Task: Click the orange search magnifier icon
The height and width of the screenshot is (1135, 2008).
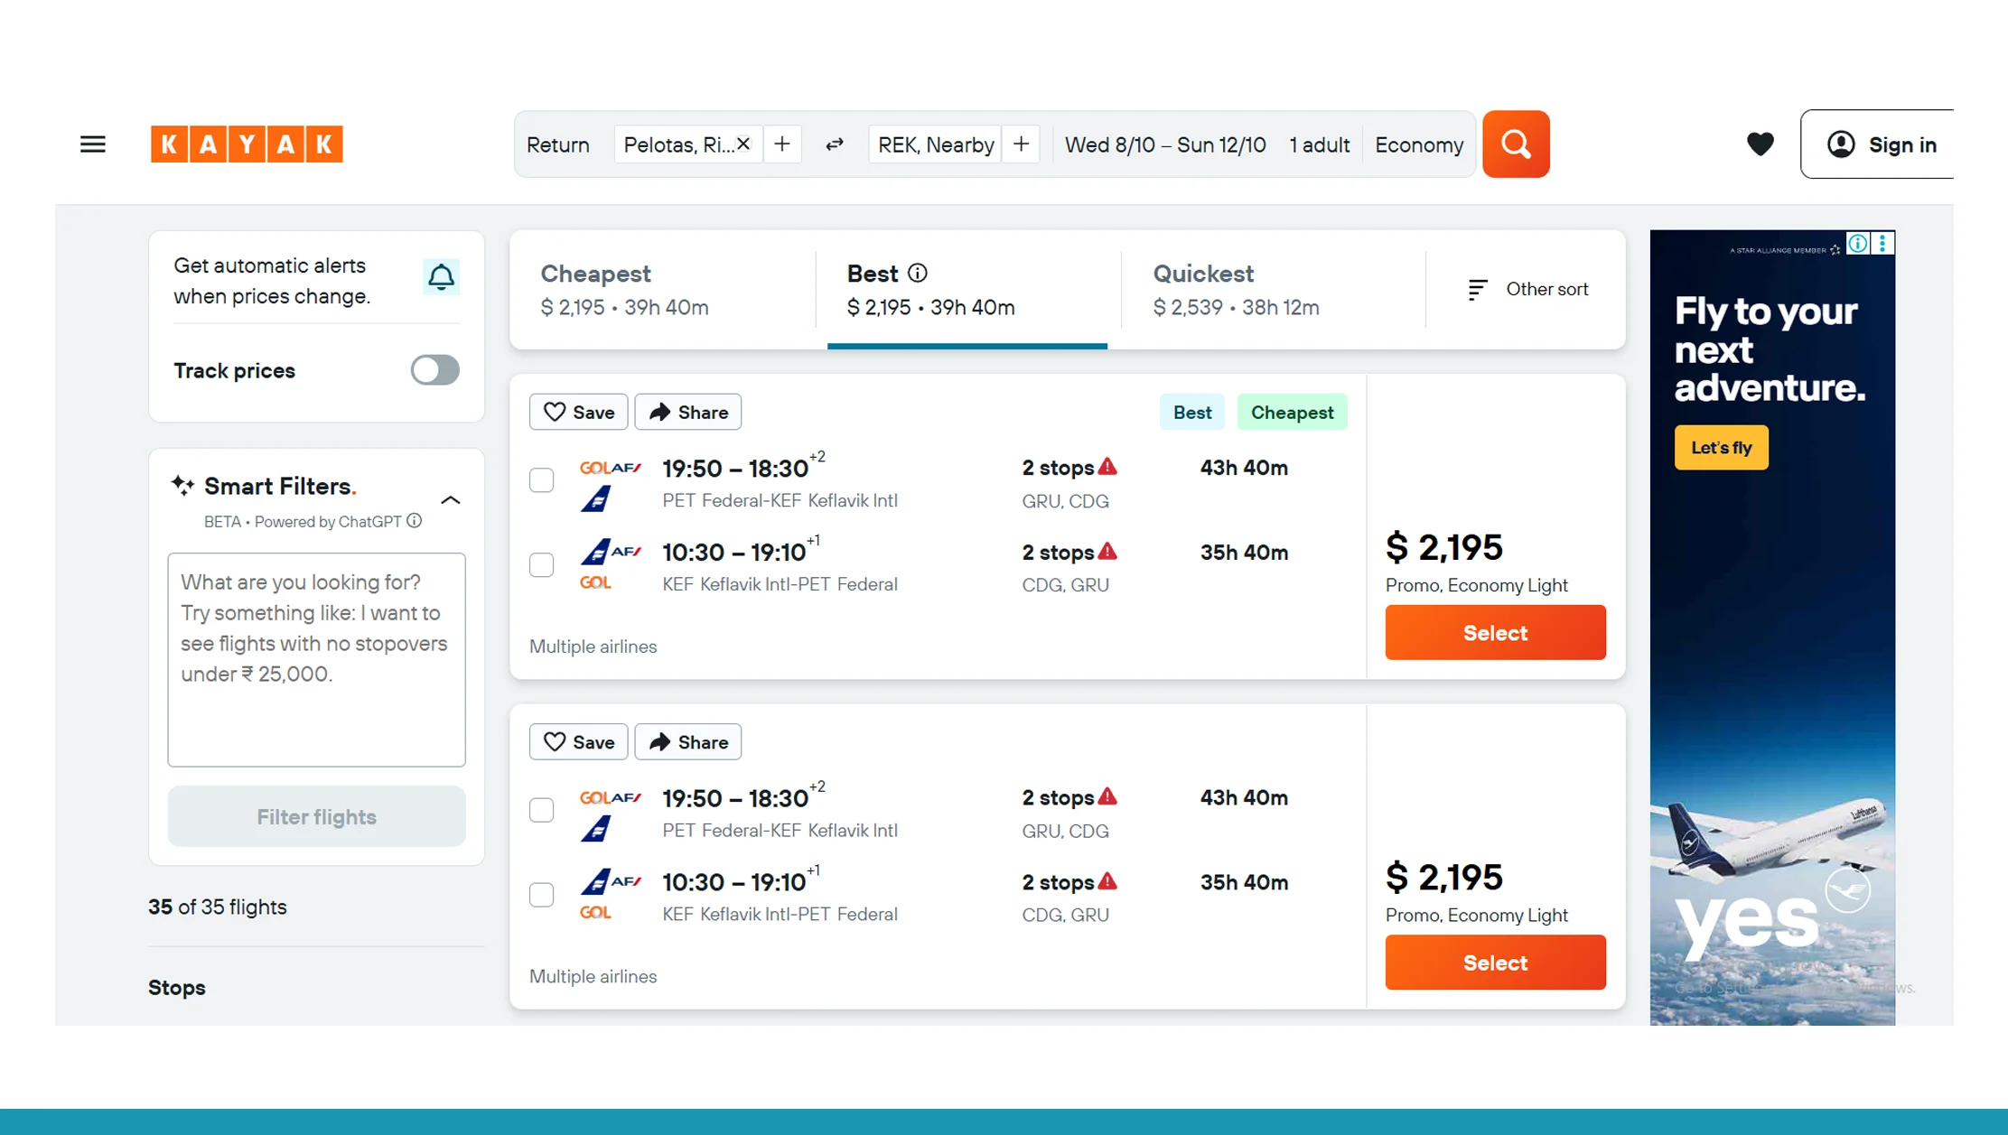Action: click(x=1516, y=144)
